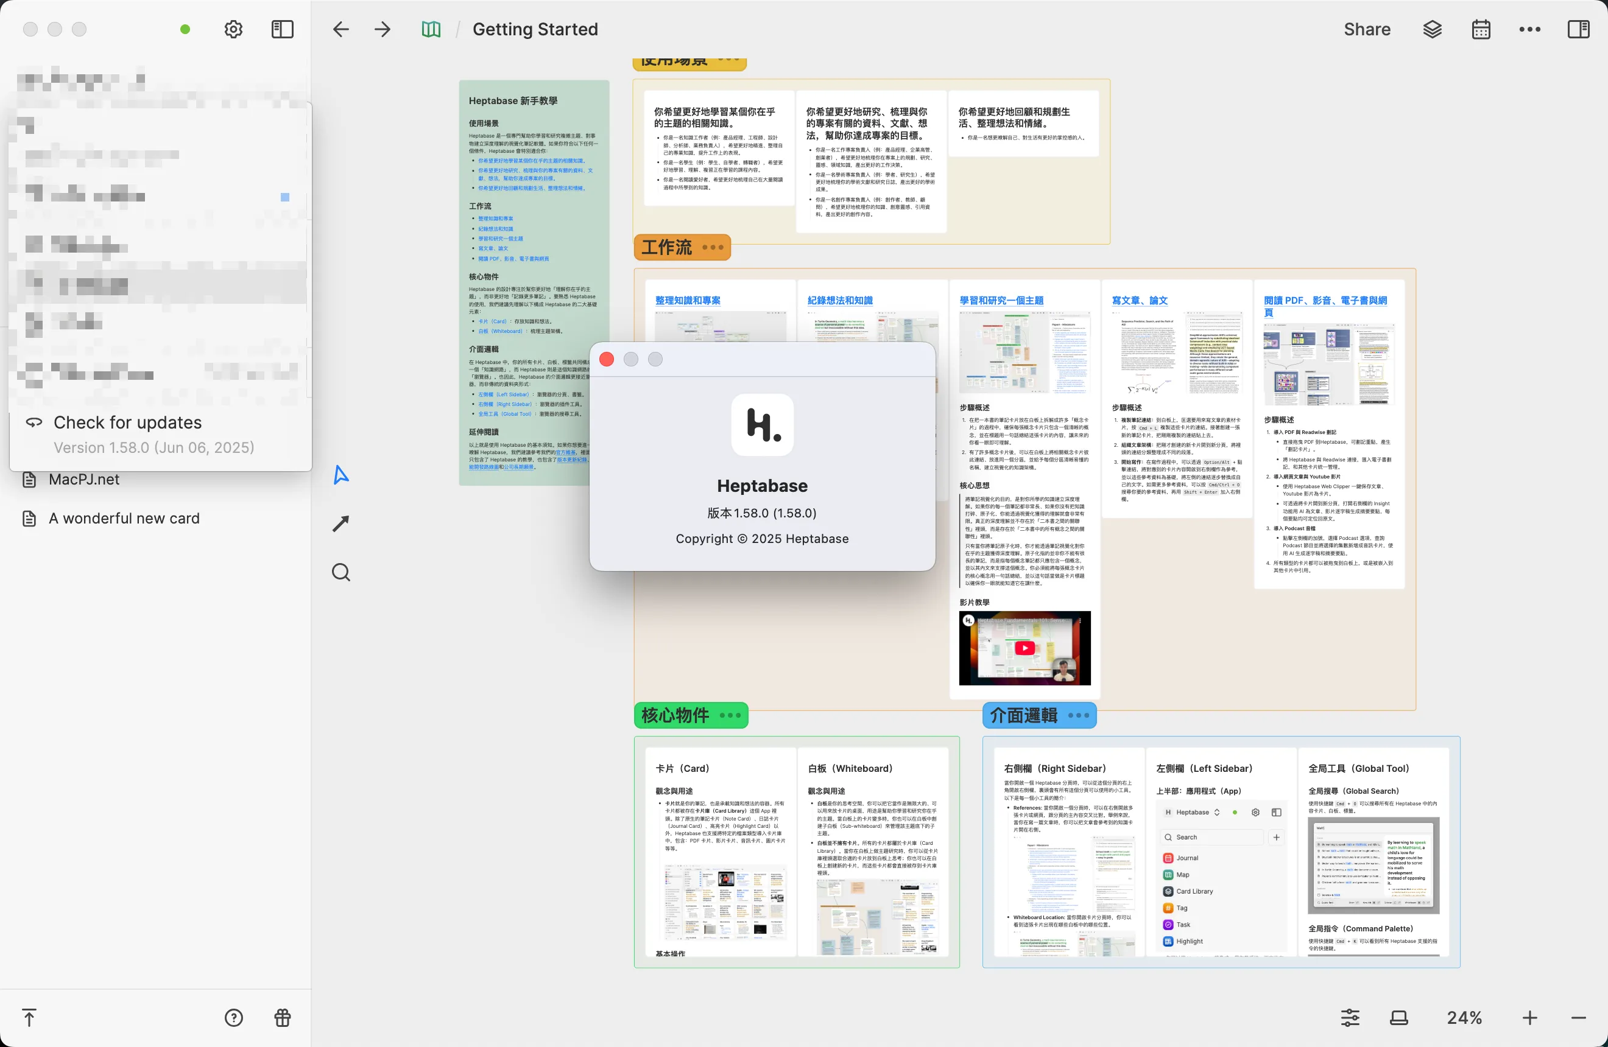Image resolution: width=1608 pixels, height=1047 pixels.
Task: Open the whiteboard search magnifier tool
Action: tap(341, 572)
